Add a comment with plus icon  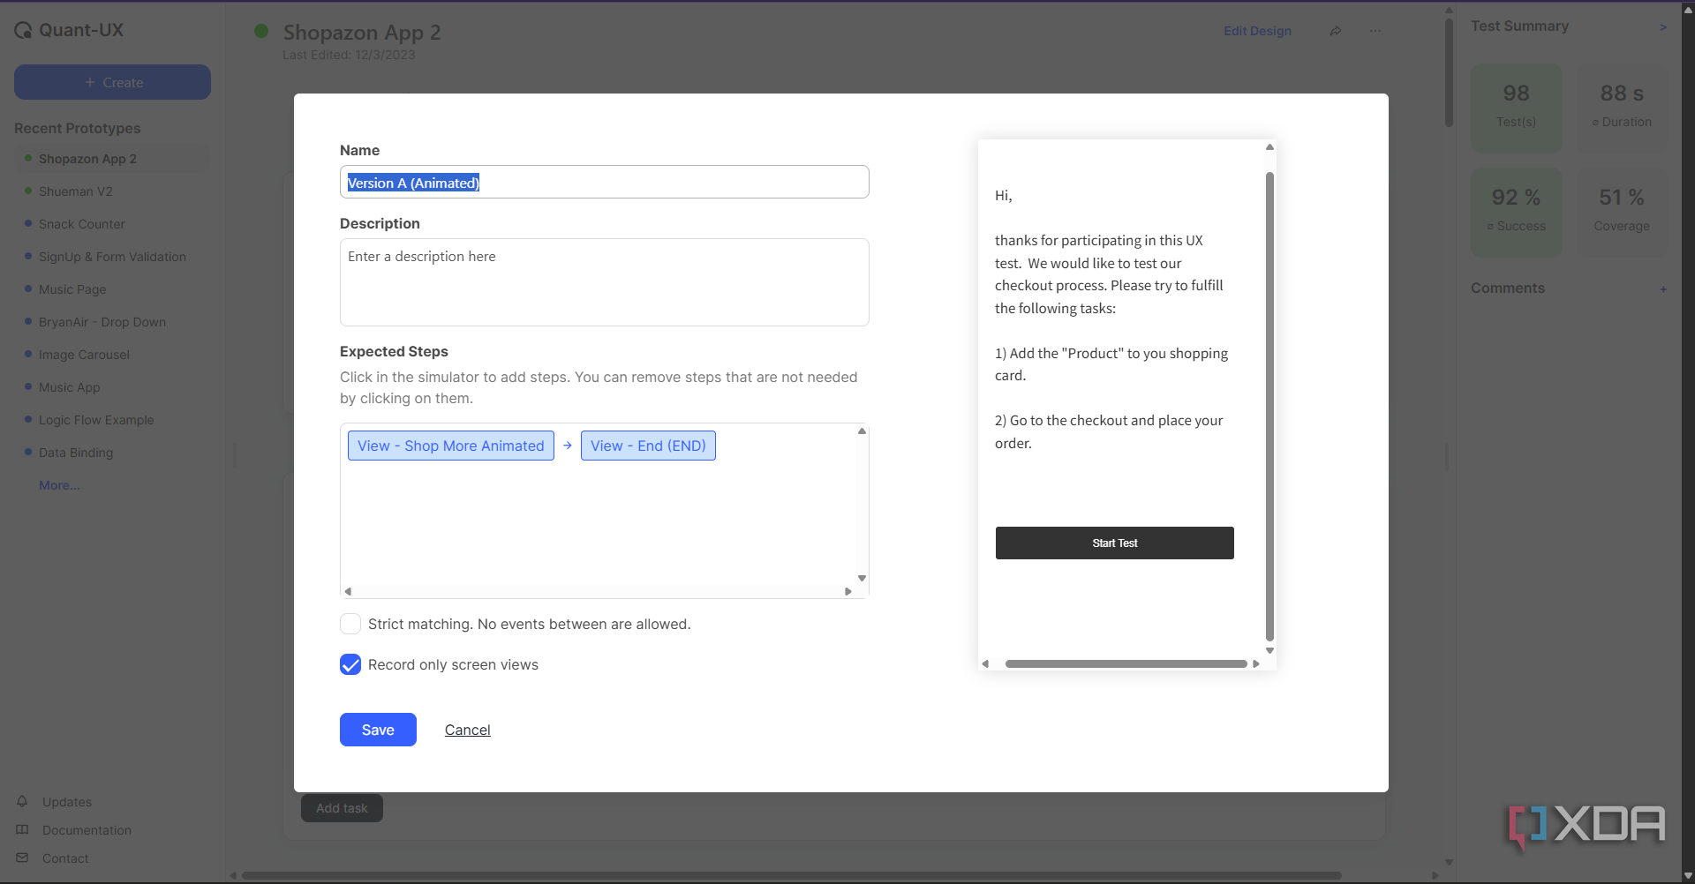[x=1663, y=289]
